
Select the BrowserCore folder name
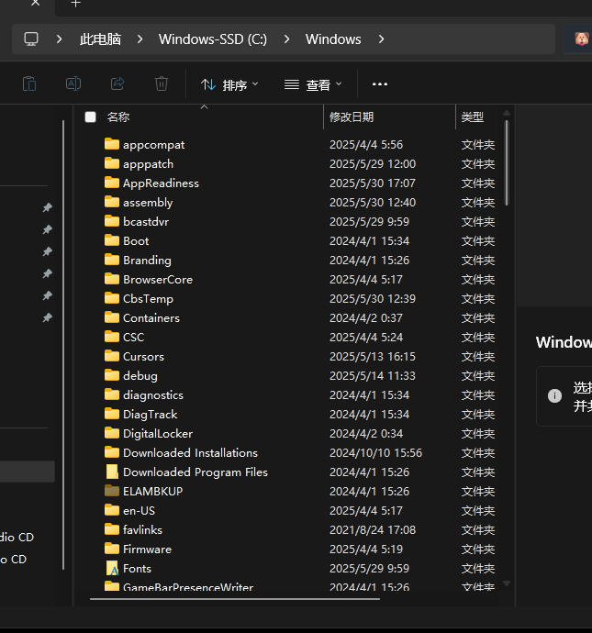(x=158, y=280)
